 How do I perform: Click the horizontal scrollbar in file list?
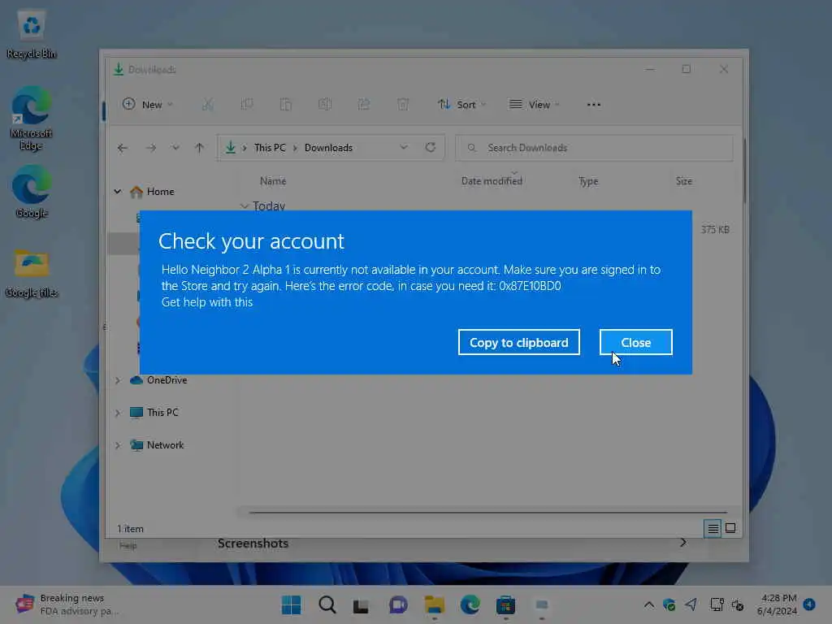487,513
